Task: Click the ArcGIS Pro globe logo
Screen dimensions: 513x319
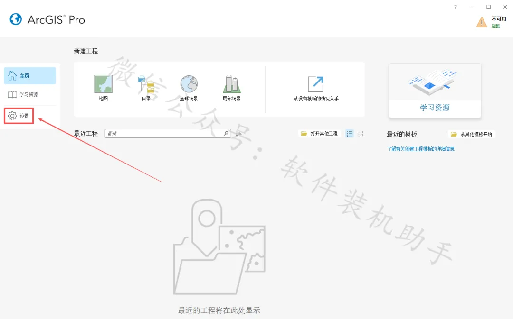Action: pos(16,19)
